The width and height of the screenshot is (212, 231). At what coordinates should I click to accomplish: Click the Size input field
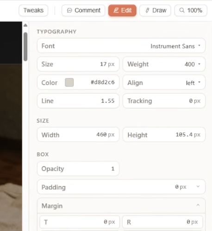78,64
